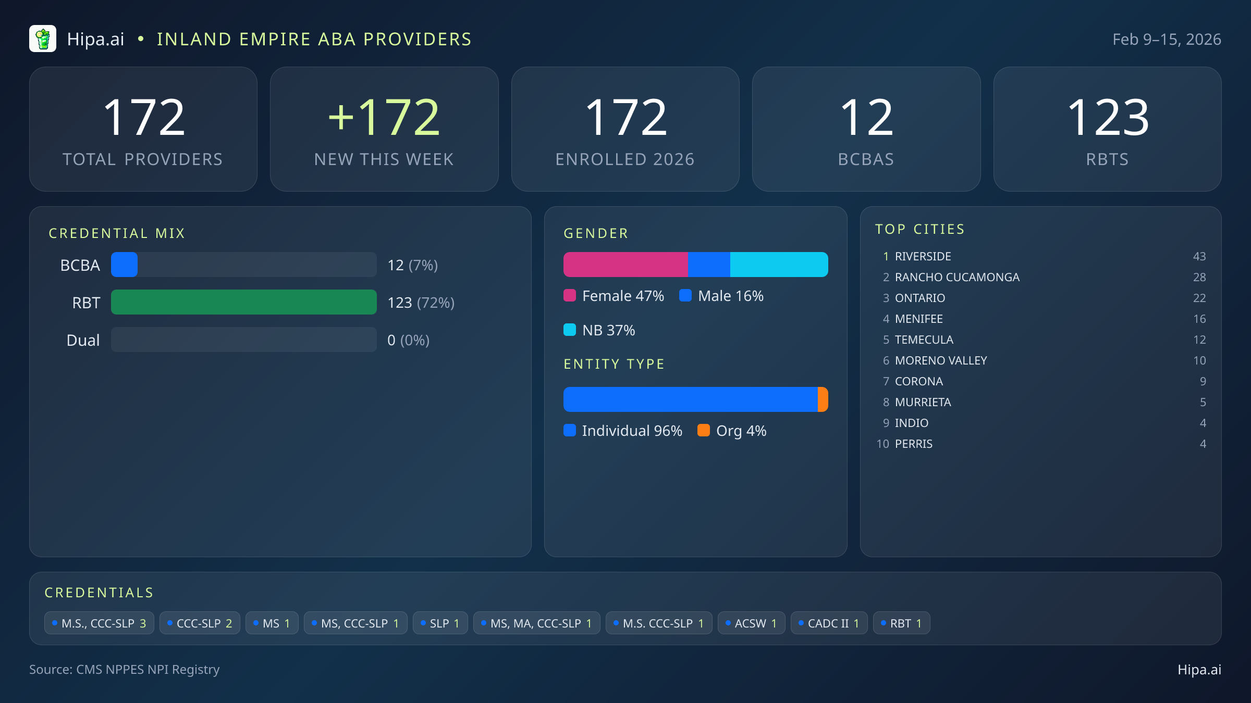Click the CMS NPPES NPI Registry source link
The height and width of the screenshot is (703, 1251).
click(x=125, y=670)
